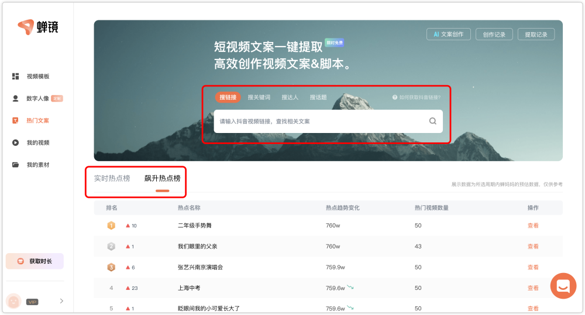Expand the account chevron next to VIP
This screenshot has height=315, width=585.
[x=61, y=301]
